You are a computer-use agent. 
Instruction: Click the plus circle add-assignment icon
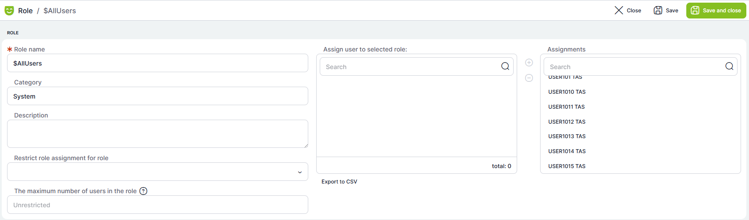point(529,62)
